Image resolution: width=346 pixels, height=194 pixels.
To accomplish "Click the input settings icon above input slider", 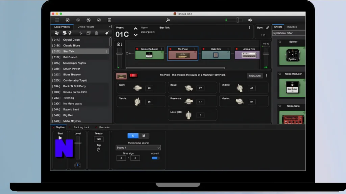I will click(x=119, y=44).
